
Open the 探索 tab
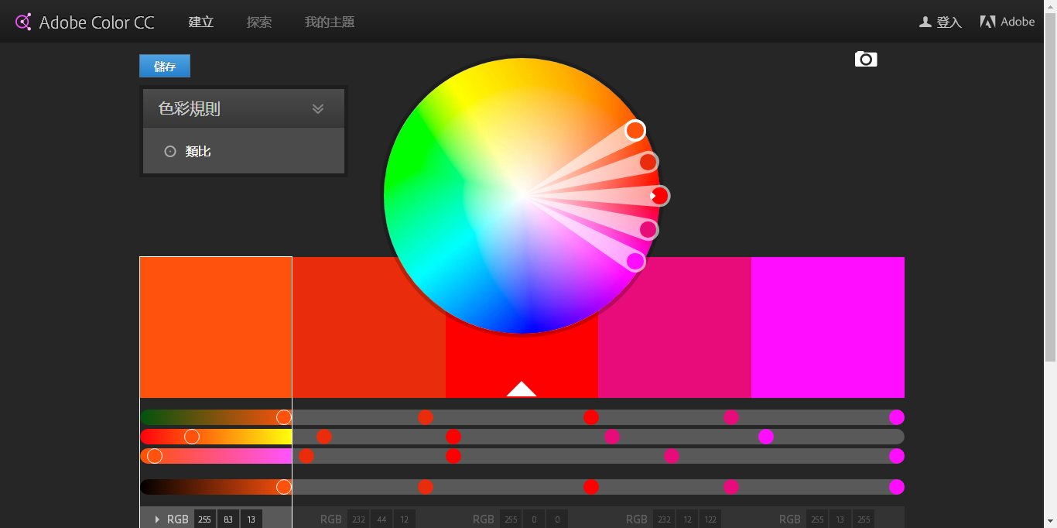pyautogui.click(x=259, y=22)
